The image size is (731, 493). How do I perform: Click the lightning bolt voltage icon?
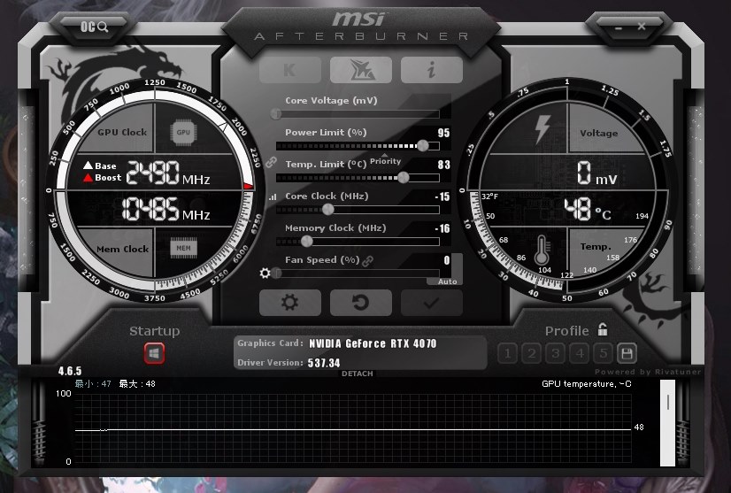(542, 128)
